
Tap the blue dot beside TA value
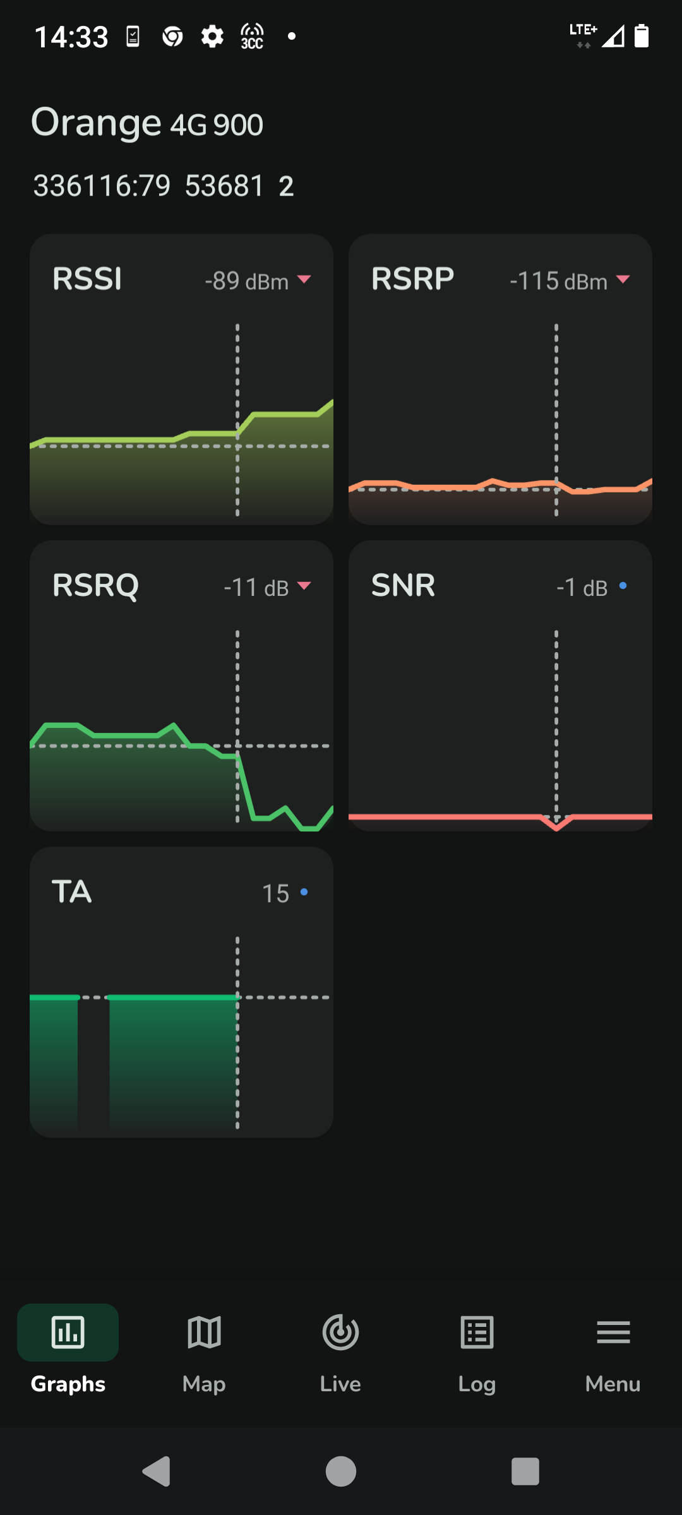pos(304,892)
